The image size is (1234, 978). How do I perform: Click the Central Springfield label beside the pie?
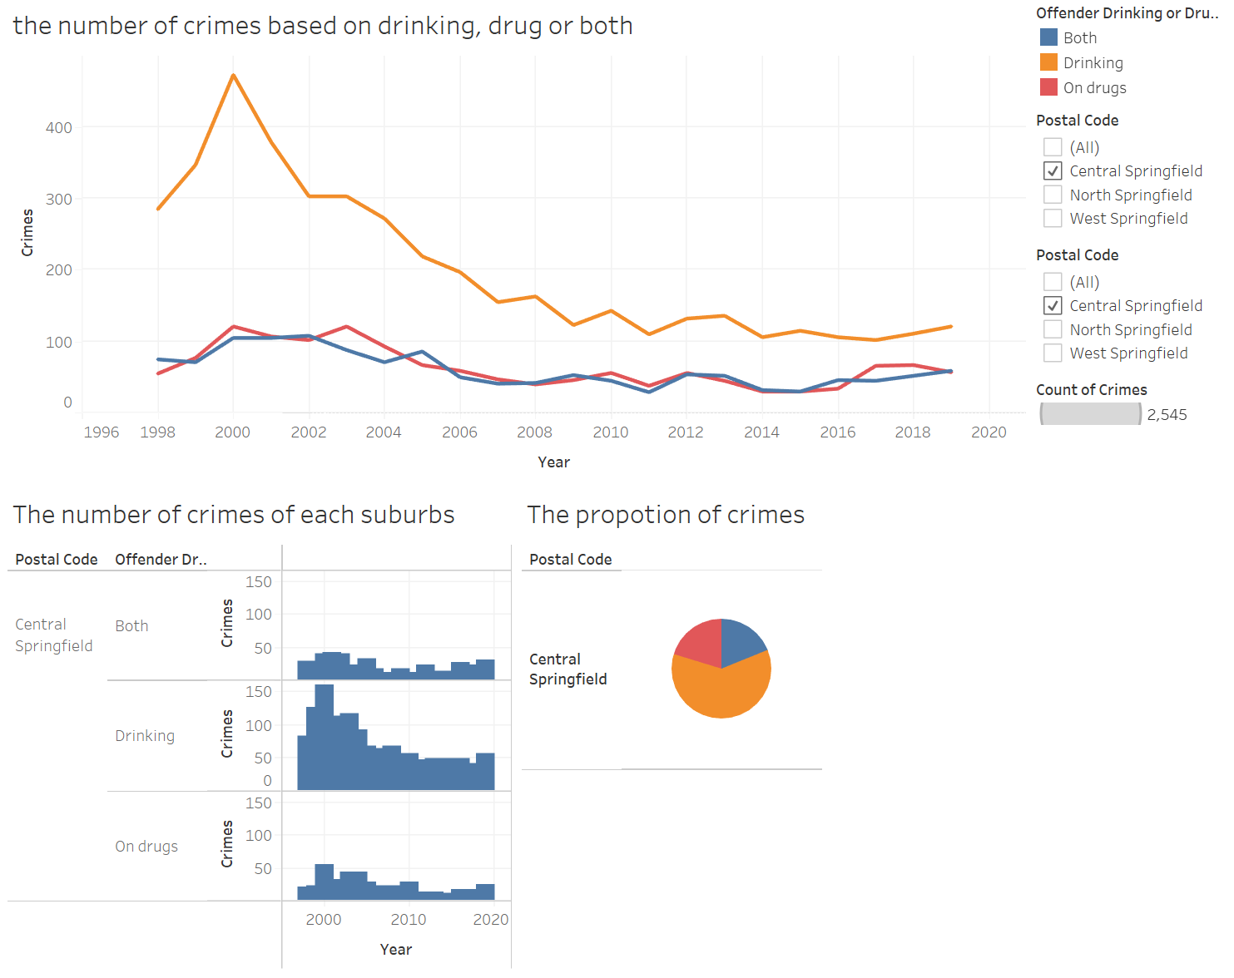coord(568,669)
